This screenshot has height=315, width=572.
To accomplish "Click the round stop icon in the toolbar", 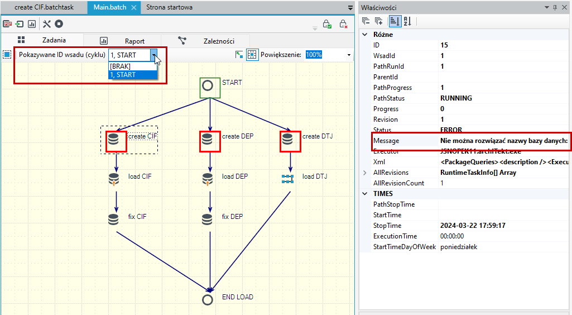I will [x=59, y=24].
